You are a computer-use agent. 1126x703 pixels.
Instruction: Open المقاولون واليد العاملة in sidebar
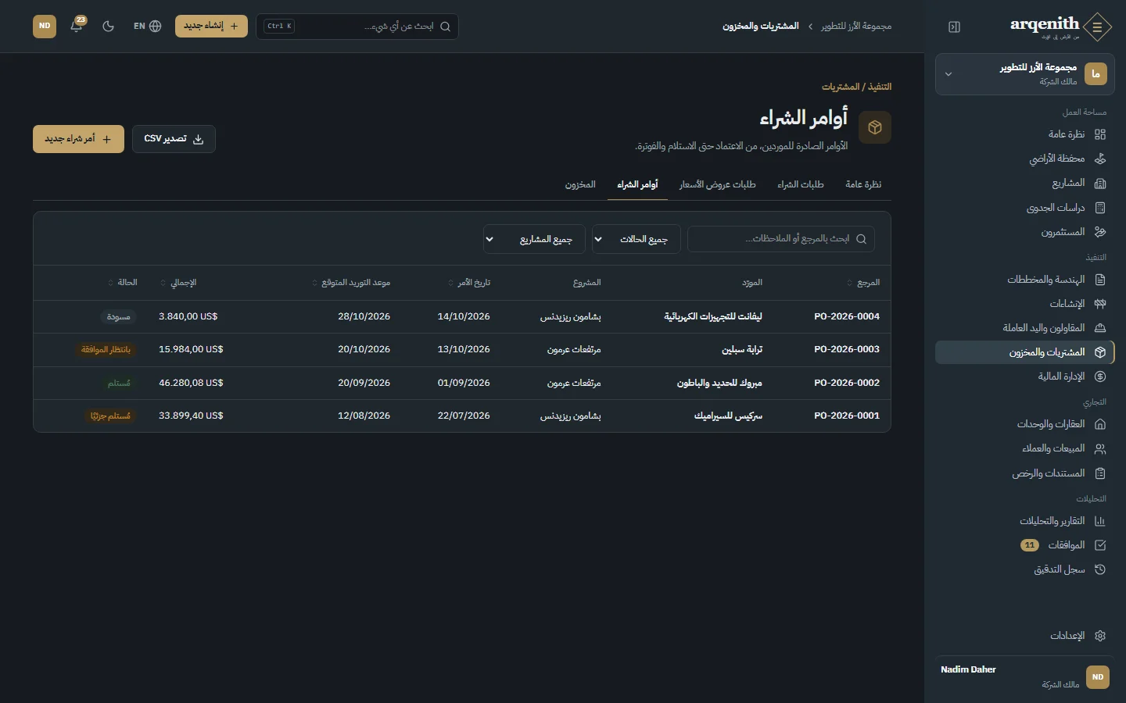point(1025,328)
